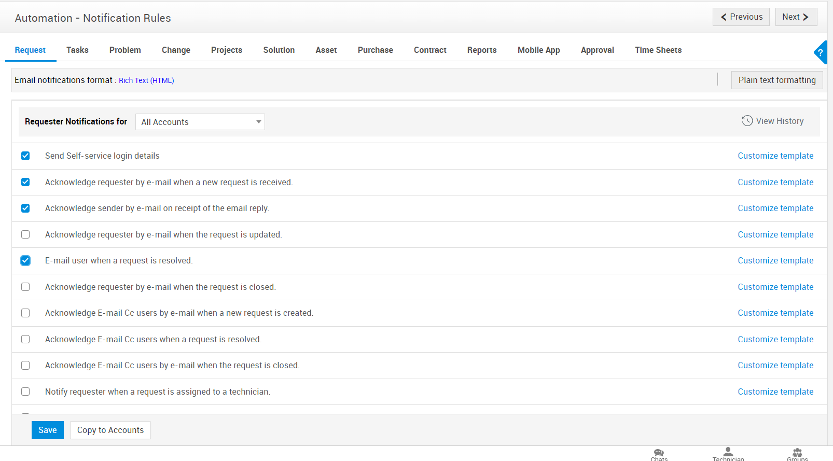The image size is (833, 461).
Task: Go back with the Previous button
Action: pos(741,17)
